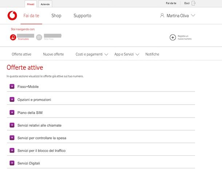Click the Vodafone logo
The width and height of the screenshot is (222, 172).
pyautogui.click(x=12, y=16)
